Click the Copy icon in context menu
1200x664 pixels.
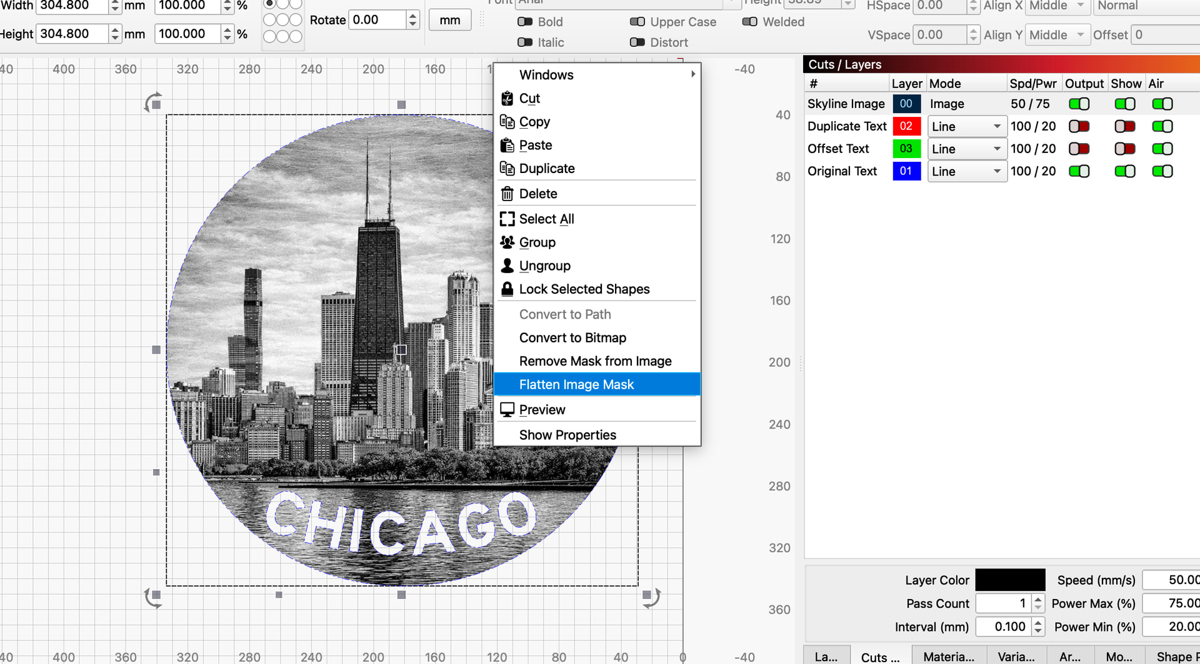pyautogui.click(x=507, y=122)
